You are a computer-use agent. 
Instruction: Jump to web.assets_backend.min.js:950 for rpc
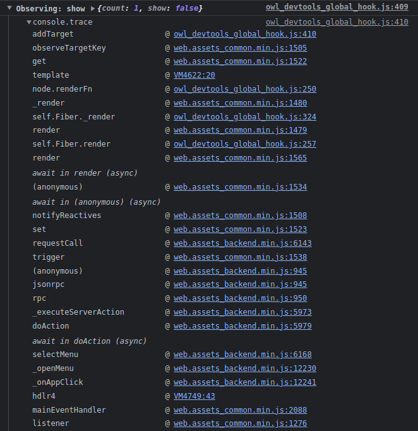click(240, 298)
